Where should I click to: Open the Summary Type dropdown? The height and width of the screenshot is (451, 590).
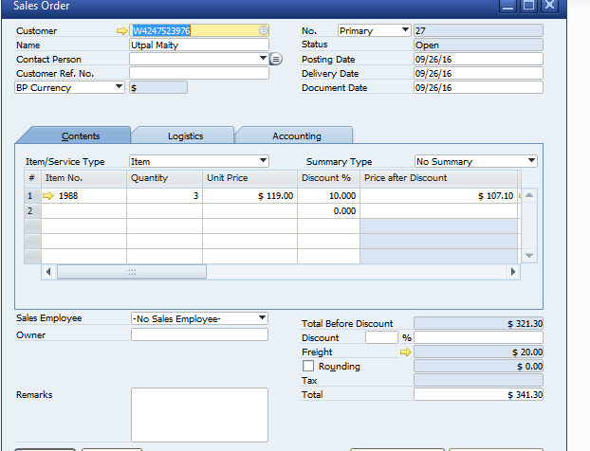tap(531, 160)
